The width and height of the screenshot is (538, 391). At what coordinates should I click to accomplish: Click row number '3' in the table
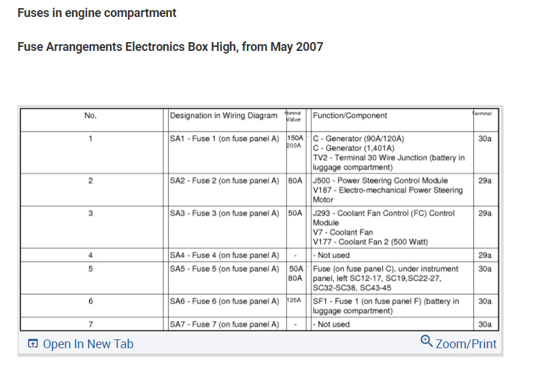tap(90, 213)
